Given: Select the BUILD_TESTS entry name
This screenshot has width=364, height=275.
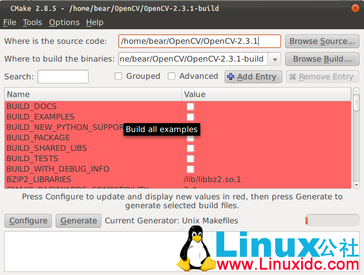Looking at the screenshot, I should point(32,159).
